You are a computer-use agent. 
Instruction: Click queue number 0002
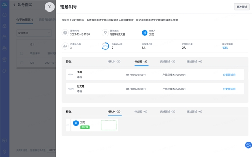pyautogui.click(x=71, y=89)
